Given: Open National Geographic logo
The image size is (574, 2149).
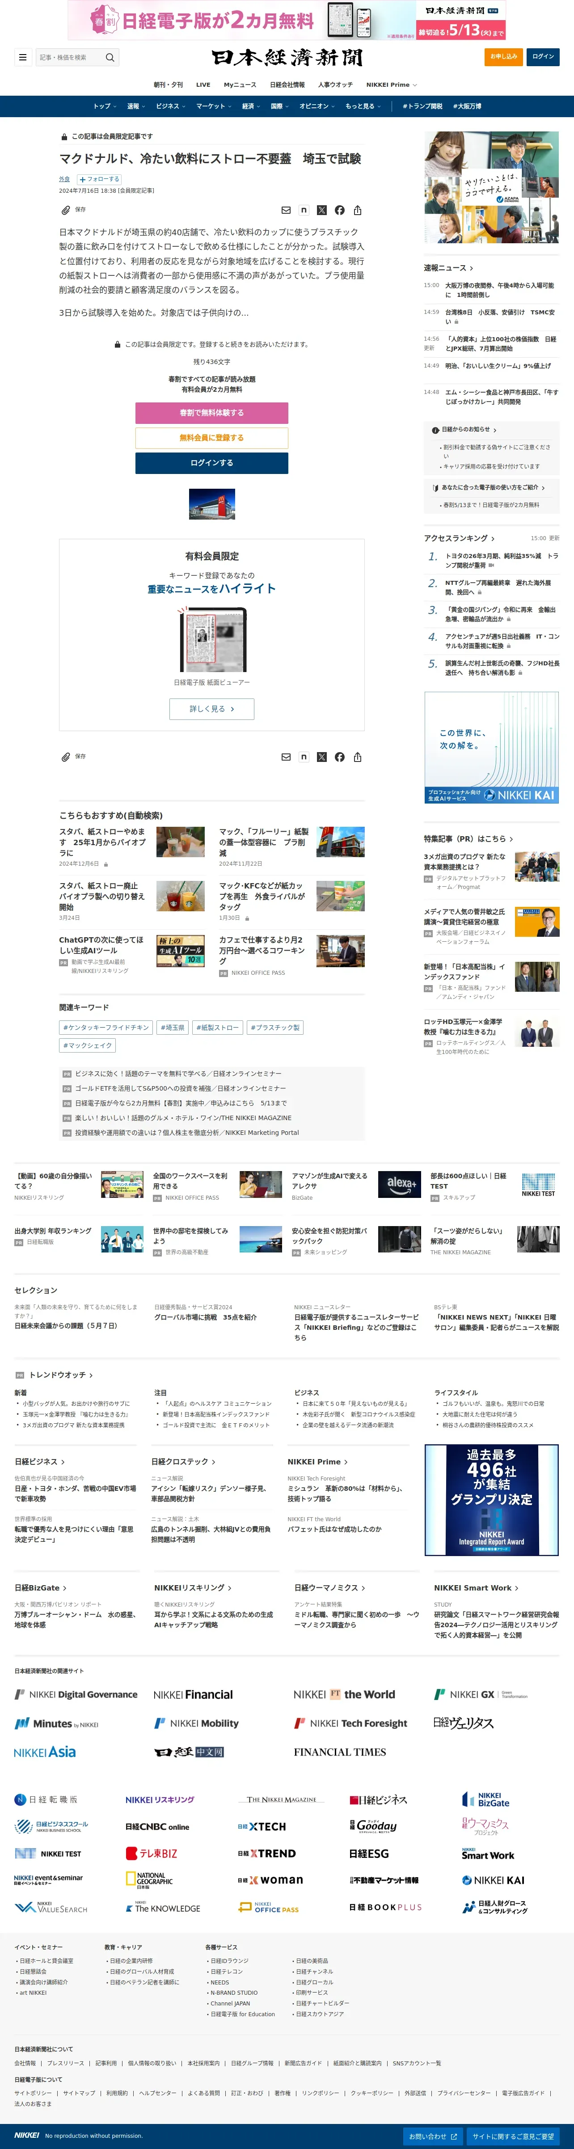Looking at the screenshot, I should (149, 1879).
